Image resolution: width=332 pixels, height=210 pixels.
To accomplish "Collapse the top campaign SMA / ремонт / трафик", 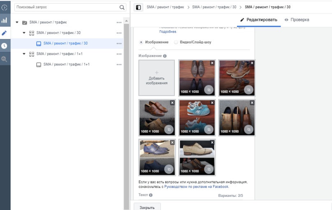I will pyautogui.click(x=17, y=22).
